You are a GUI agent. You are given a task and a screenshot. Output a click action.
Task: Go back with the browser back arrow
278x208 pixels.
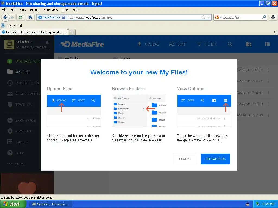tap(5, 17)
